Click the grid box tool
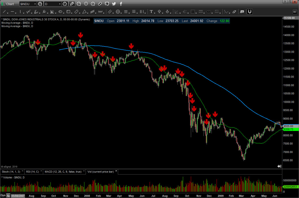 193,12
